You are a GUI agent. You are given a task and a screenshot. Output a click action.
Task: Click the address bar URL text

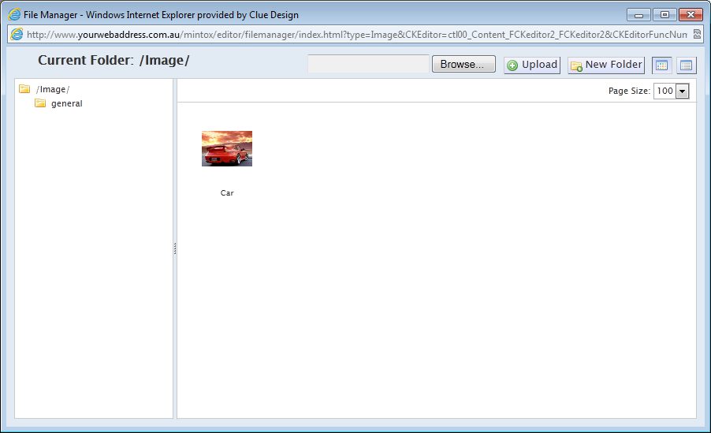click(x=355, y=35)
